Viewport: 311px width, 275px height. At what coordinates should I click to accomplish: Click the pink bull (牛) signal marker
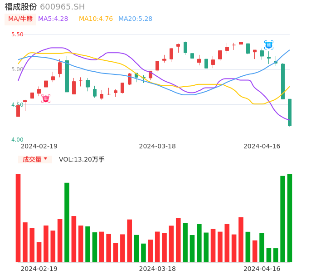point(46,98)
